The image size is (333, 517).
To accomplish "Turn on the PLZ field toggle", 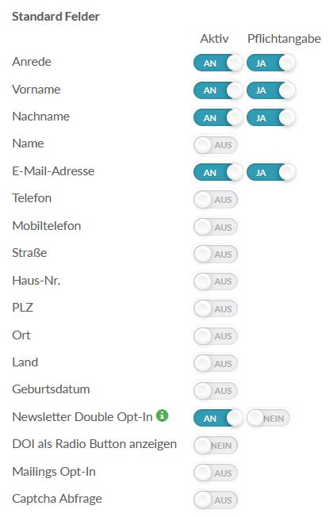I will [216, 309].
